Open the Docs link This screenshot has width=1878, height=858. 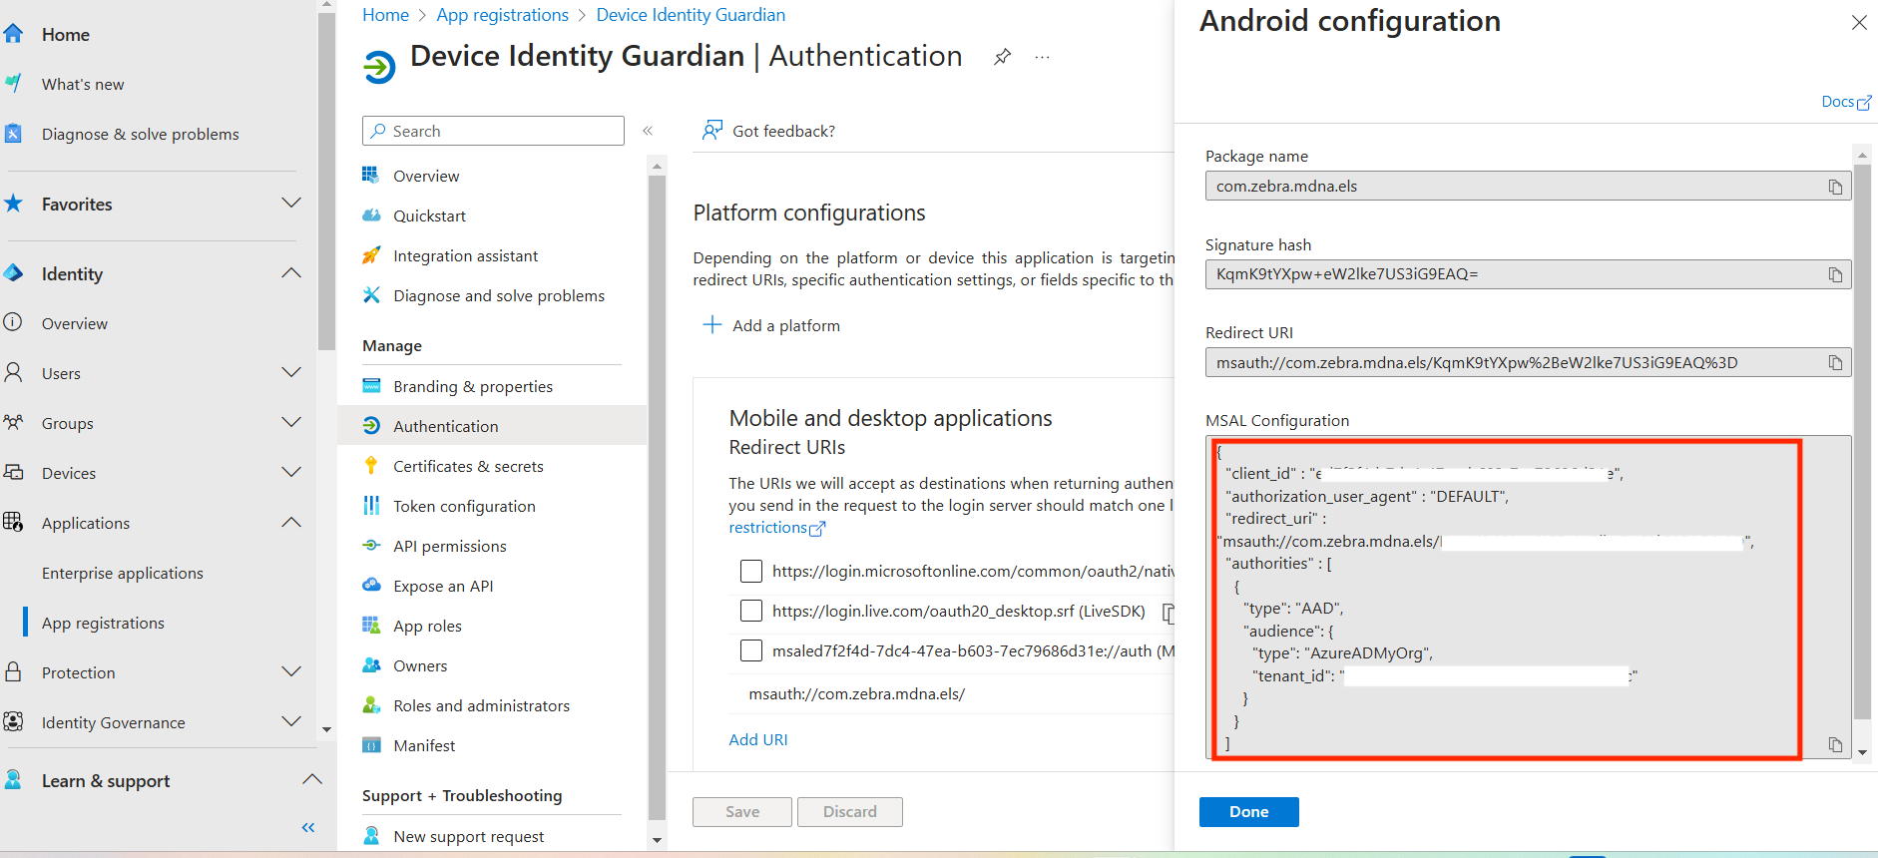tap(1845, 102)
